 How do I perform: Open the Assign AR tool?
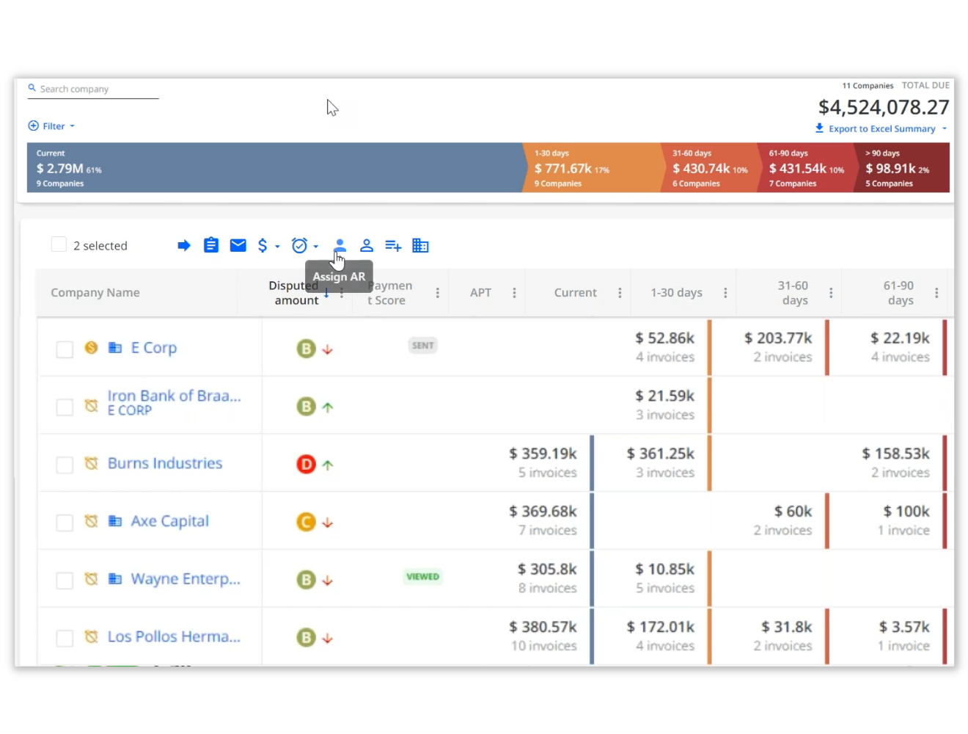pos(340,245)
